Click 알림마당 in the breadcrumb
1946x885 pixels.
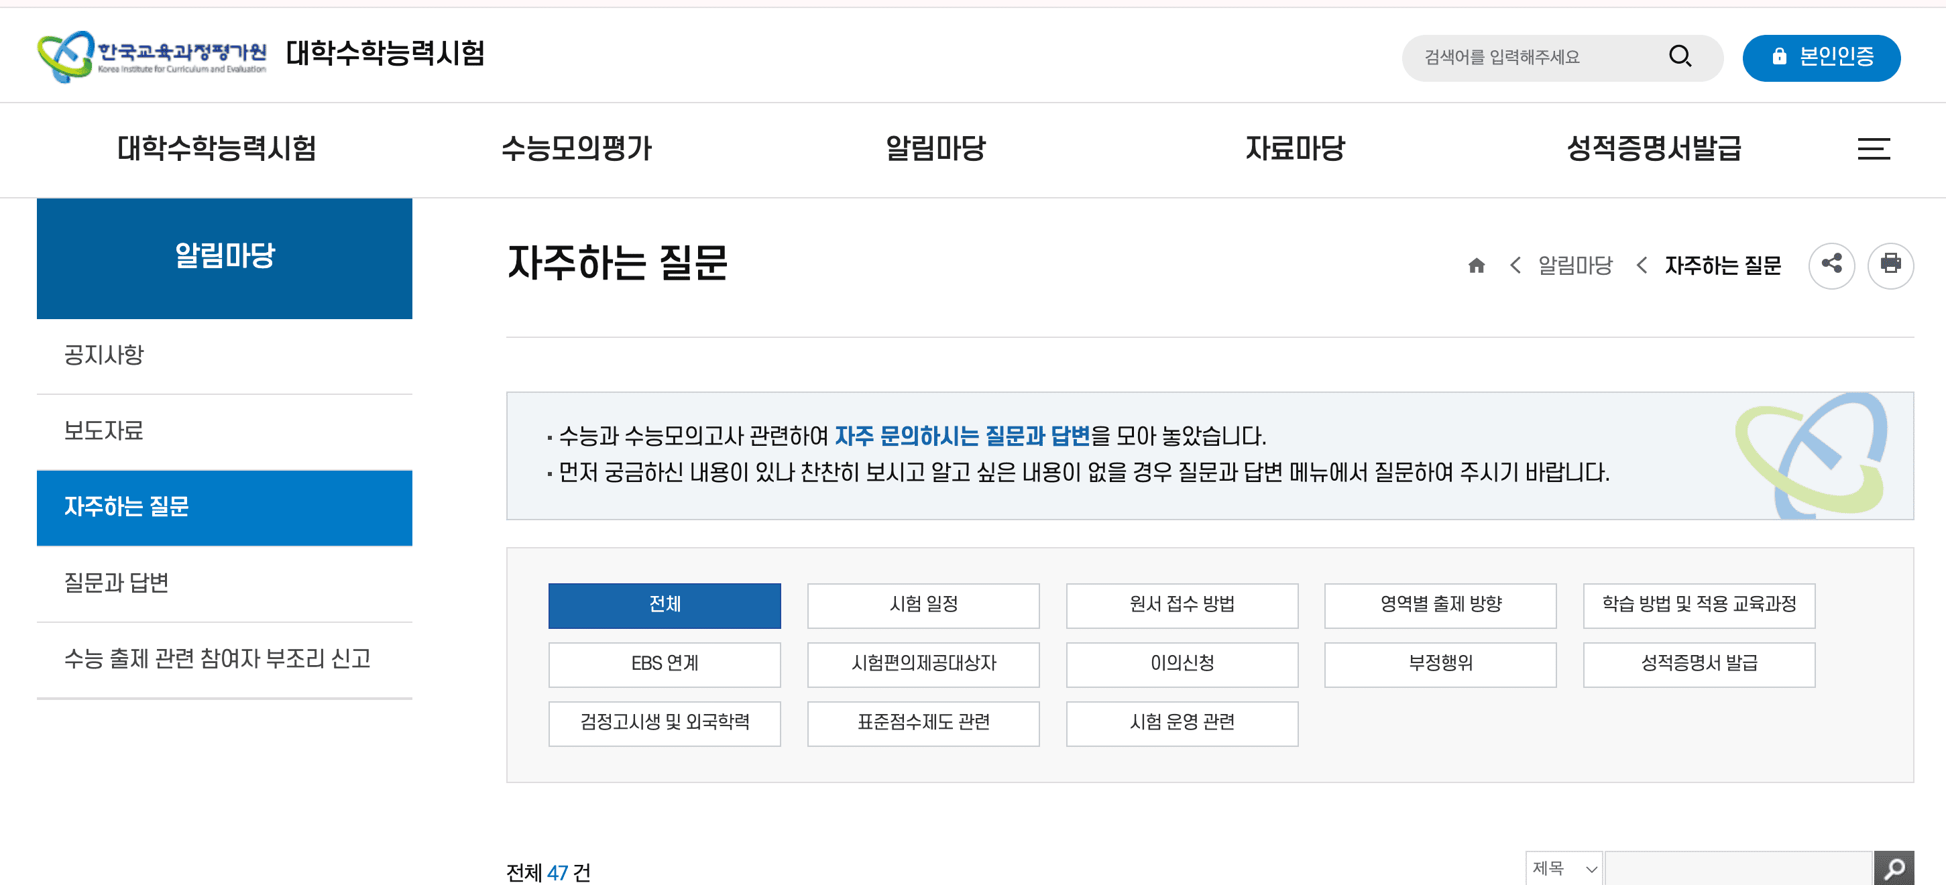[x=1575, y=265]
